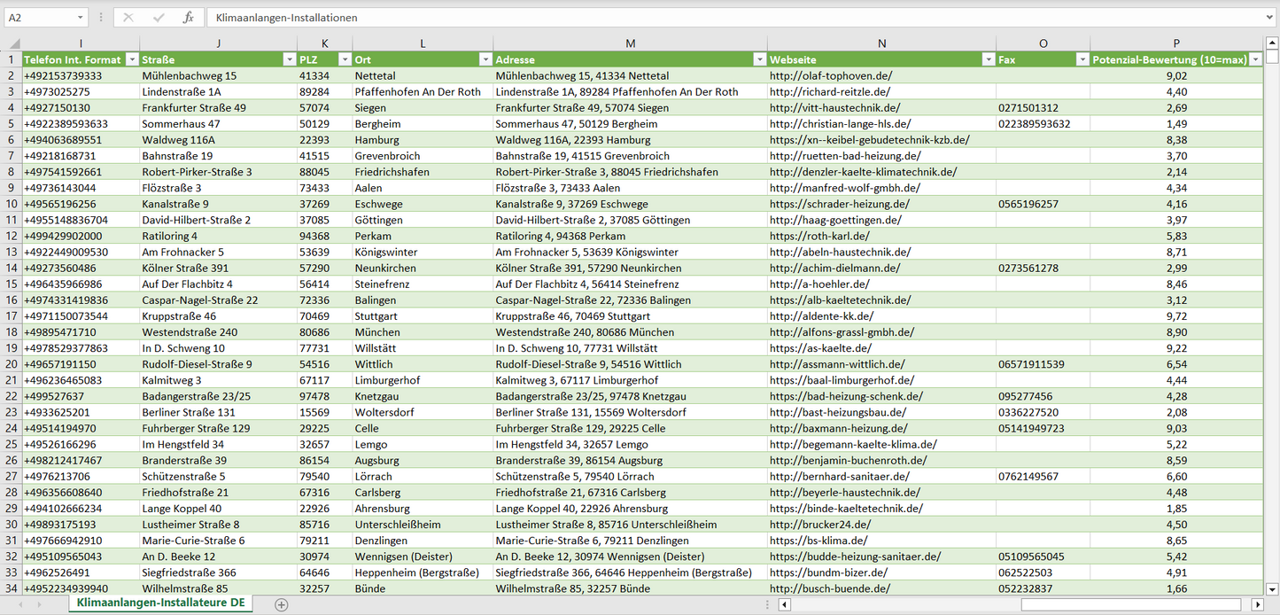1280x615 pixels.
Task: Expand the Name Box dropdown arrow
Action: 80,18
